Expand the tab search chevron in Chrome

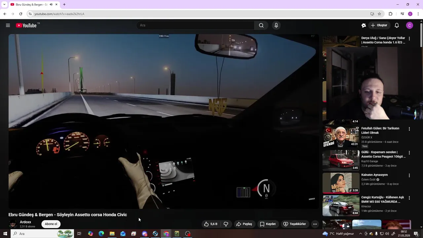4,5
